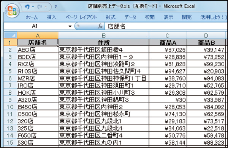
Task: Open the データ tab
Action: pos(130,17)
